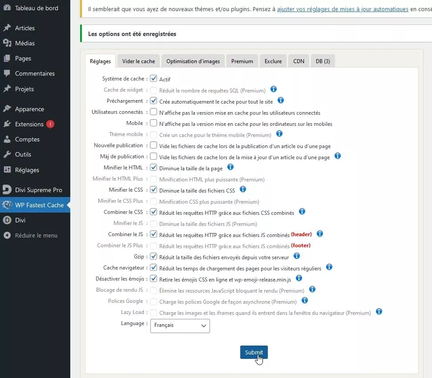
Task: Click Réduire le menu label
Action: coord(36,235)
